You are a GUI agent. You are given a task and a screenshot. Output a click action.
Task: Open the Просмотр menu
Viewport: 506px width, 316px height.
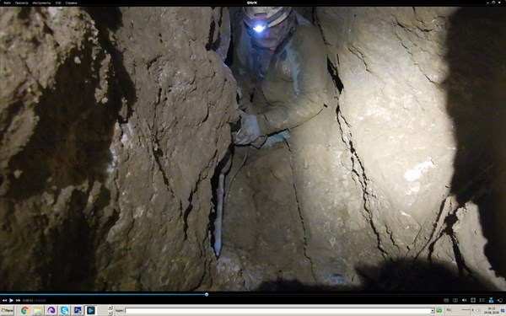click(x=22, y=3)
